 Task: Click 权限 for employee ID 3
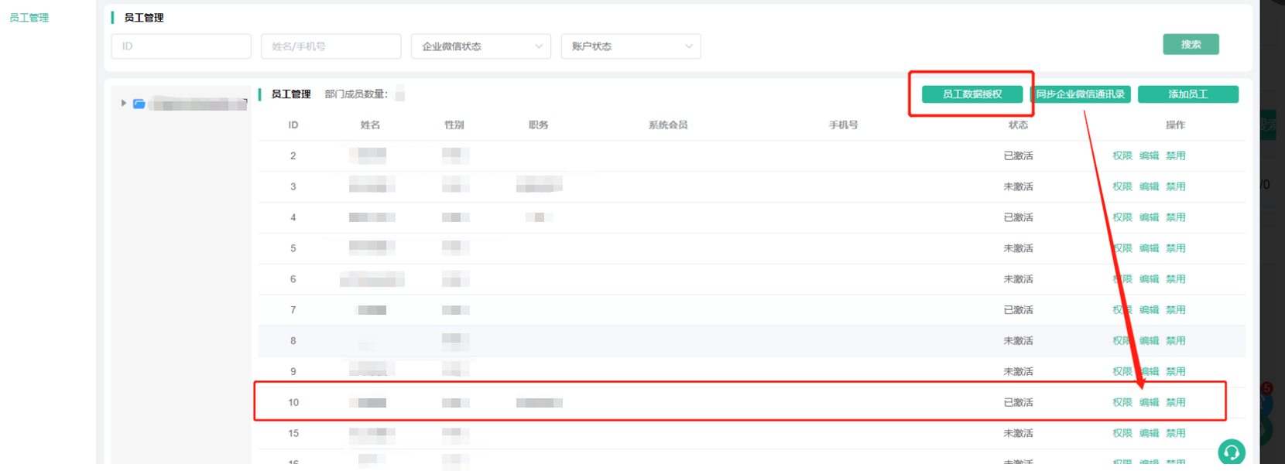tap(1122, 186)
